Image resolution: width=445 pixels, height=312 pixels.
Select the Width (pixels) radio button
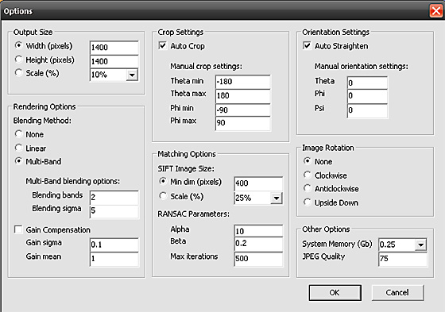pyautogui.click(x=18, y=45)
